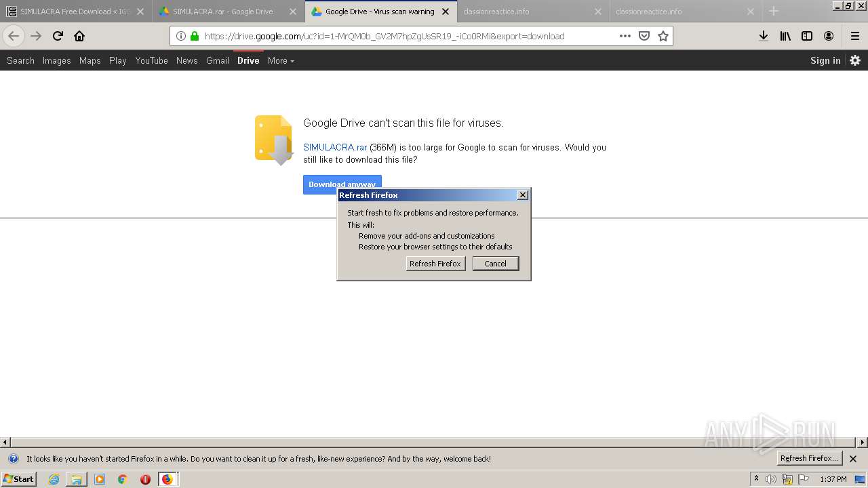Open the Firefox hamburger menu

[x=855, y=36]
